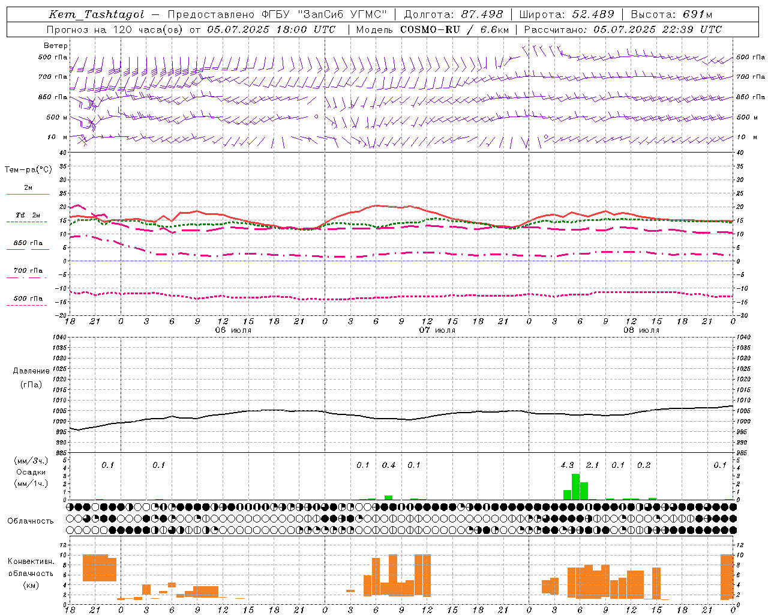Click the Рассчитано 05.07.2025 22:39 UTC timestamp

coord(623,29)
